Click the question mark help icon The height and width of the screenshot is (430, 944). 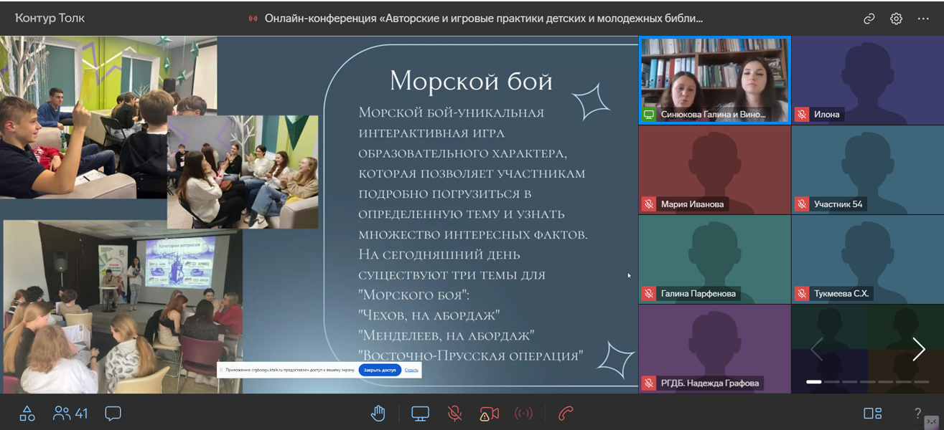coord(917,414)
